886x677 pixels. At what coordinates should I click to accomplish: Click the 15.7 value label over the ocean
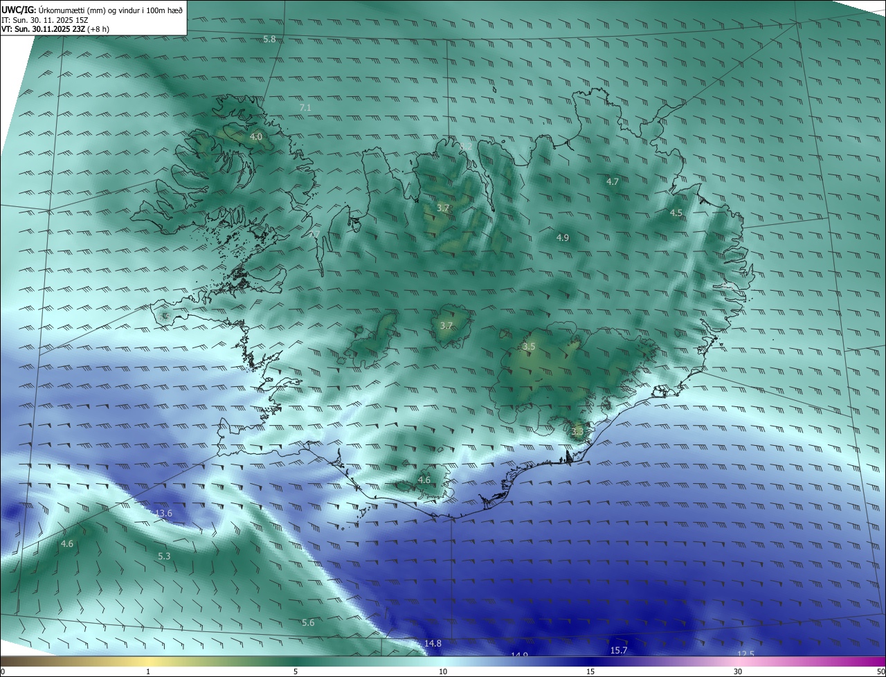click(619, 651)
